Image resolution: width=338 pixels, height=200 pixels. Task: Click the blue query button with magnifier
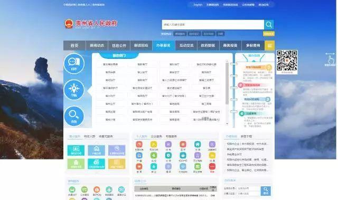(266, 191)
